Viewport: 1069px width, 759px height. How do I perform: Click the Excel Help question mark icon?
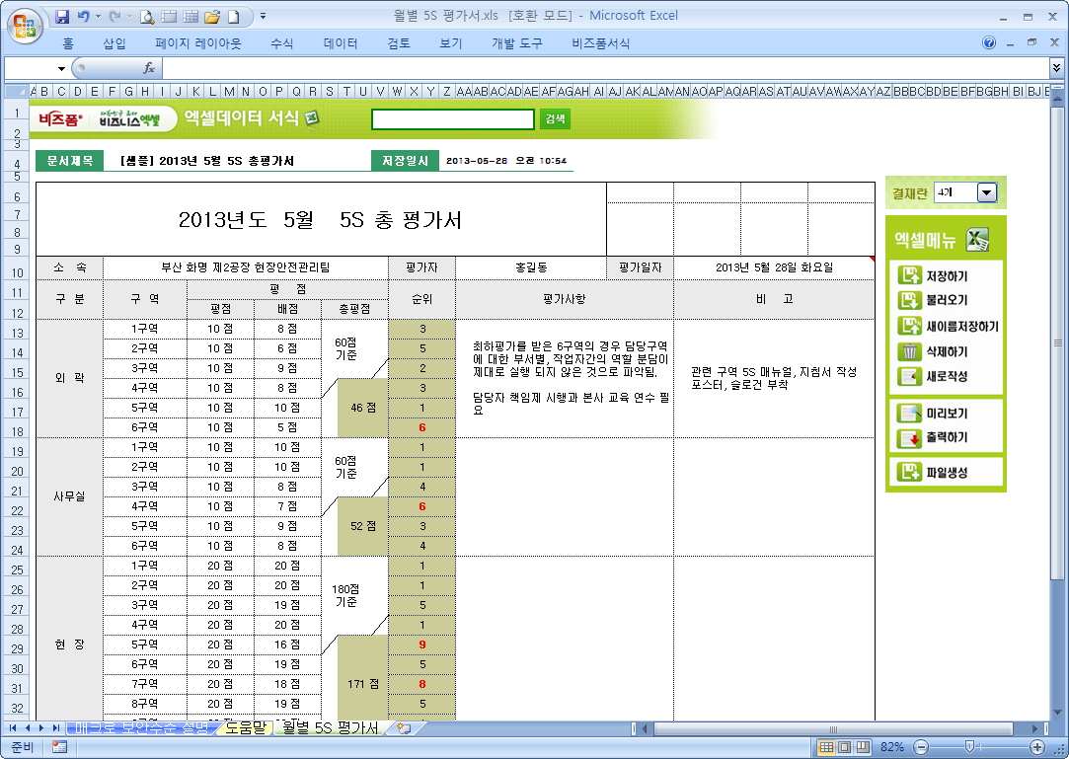pos(988,43)
